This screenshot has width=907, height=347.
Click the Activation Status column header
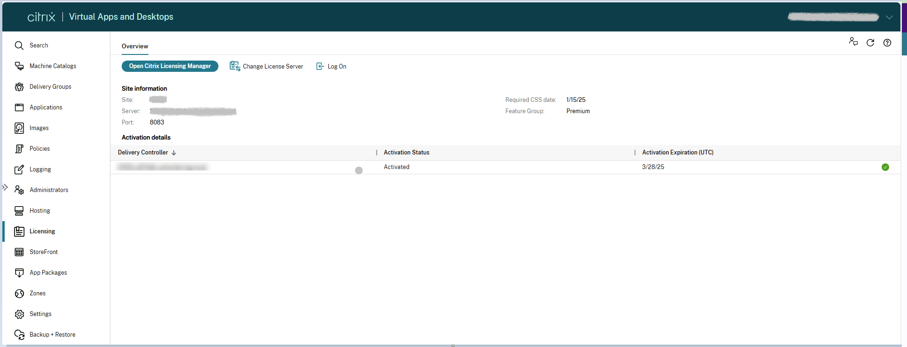point(407,153)
